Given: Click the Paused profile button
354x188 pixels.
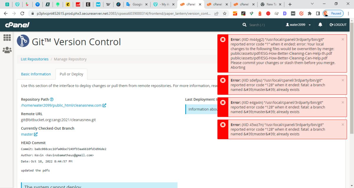Looking at the screenshot, I should (333, 14).
